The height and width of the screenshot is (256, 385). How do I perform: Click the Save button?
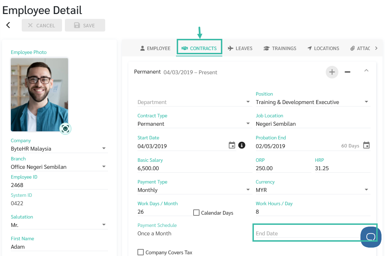click(x=85, y=25)
